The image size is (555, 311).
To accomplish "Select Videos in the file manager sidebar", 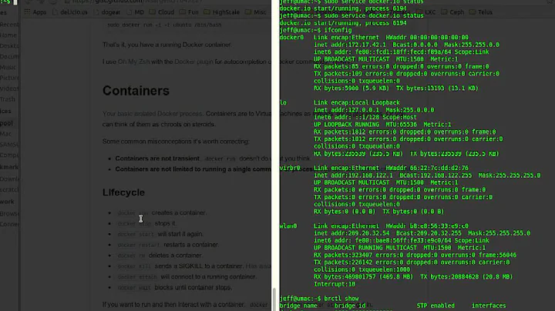I will click(9, 89).
